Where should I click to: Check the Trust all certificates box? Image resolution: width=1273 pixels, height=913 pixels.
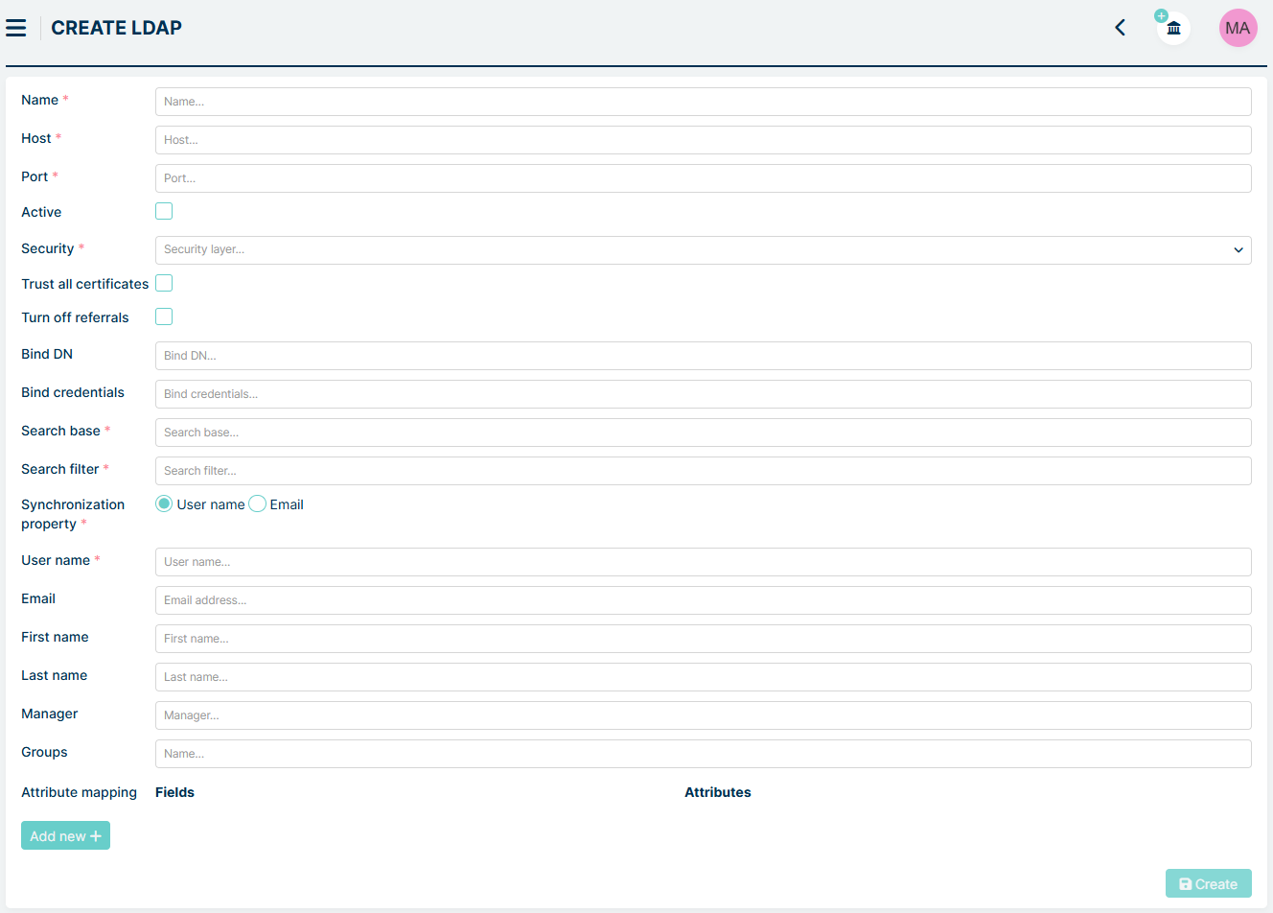pos(164,283)
